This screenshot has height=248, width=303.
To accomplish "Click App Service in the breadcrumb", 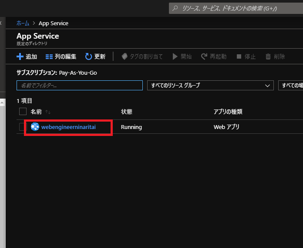I will click(x=54, y=23).
